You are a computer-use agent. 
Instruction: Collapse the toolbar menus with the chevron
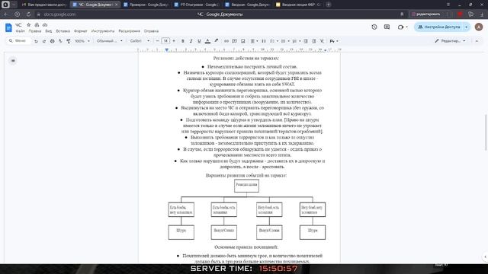477,41
